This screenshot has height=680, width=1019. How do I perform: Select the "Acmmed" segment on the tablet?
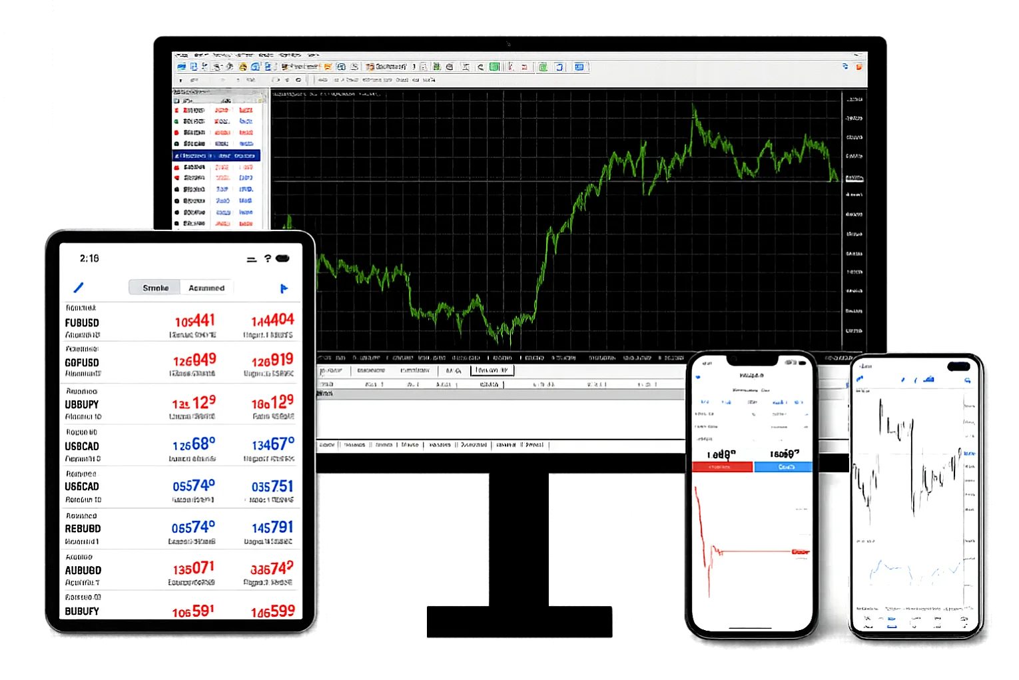click(x=206, y=288)
